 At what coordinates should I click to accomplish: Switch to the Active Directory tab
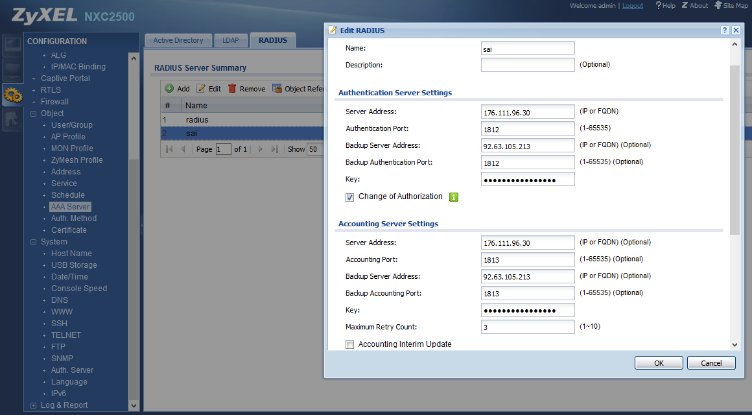click(x=178, y=40)
